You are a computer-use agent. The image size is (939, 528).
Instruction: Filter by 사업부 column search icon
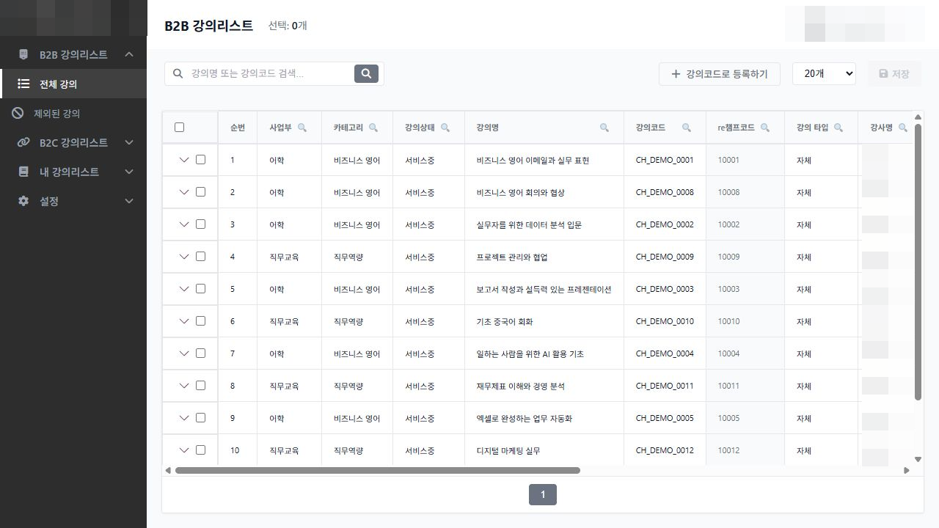302,128
